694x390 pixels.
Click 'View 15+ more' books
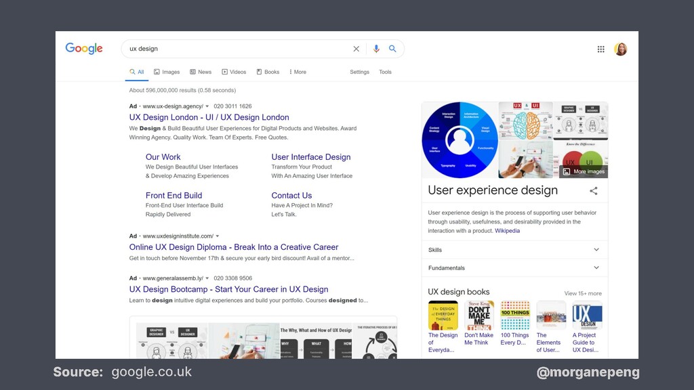(x=582, y=294)
